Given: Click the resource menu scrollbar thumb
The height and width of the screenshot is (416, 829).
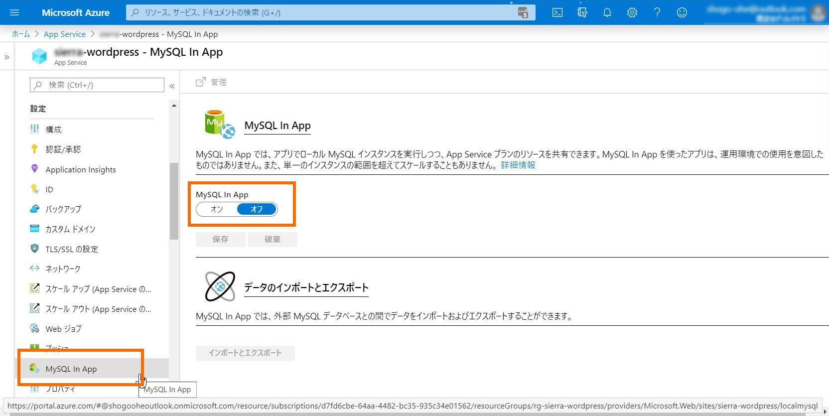Looking at the screenshot, I should pos(174,201).
